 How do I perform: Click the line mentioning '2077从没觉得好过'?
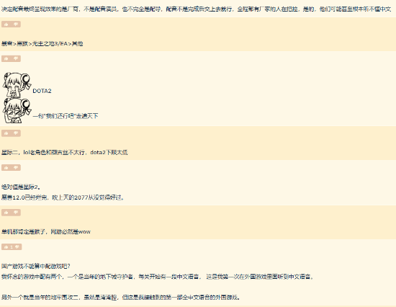[x=63, y=197]
